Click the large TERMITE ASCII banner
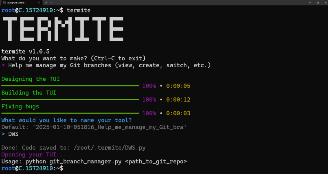 (63, 29)
